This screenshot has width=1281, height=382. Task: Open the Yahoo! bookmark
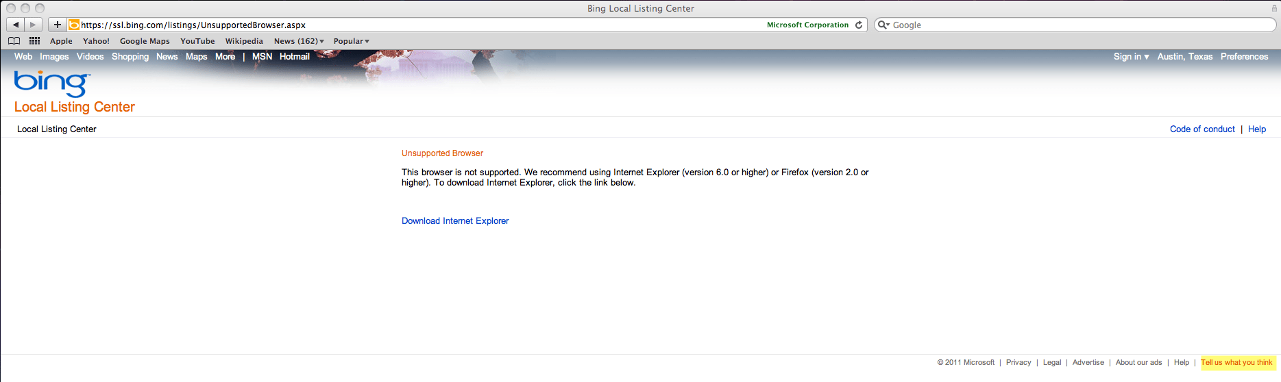tap(96, 41)
